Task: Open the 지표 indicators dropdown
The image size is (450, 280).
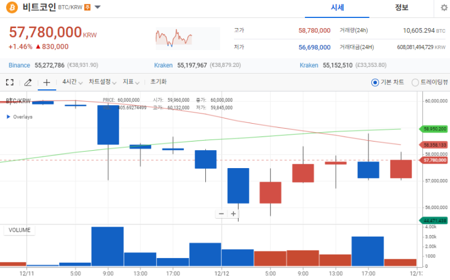Action: (131, 82)
